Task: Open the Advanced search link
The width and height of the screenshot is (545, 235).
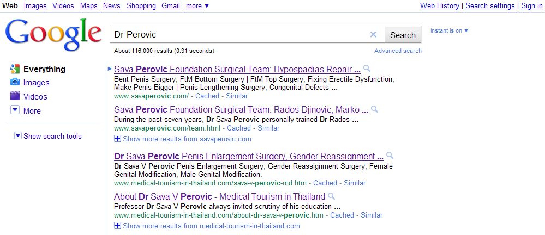Action: [x=398, y=51]
